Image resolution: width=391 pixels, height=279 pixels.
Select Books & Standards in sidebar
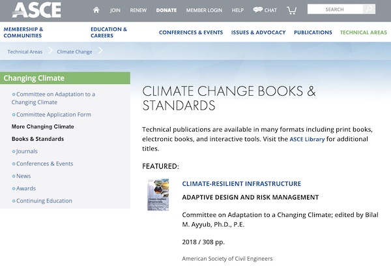click(38, 139)
